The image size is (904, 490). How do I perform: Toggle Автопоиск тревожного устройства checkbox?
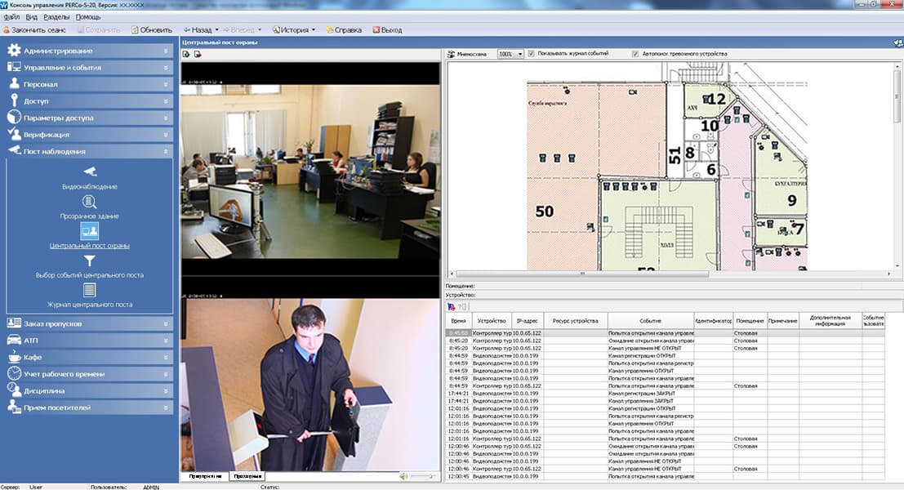635,54
